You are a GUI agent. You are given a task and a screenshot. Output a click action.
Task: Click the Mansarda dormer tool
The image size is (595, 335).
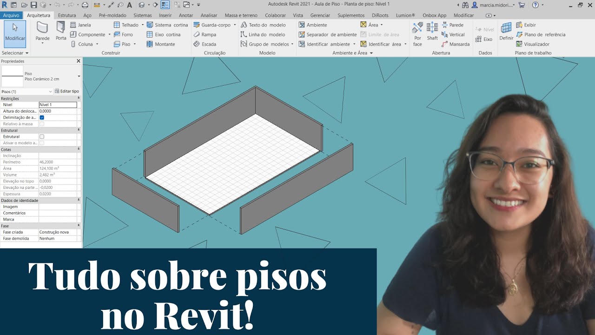(x=456, y=44)
